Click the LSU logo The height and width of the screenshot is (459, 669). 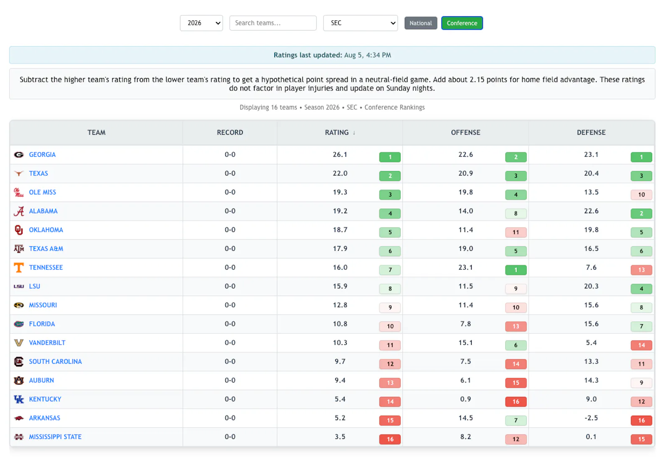(19, 286)
